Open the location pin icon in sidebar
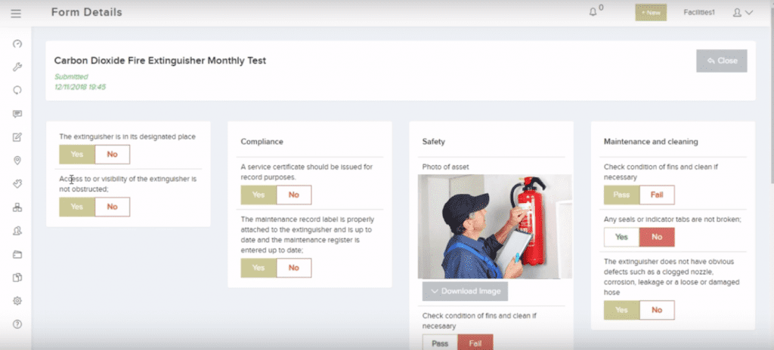774x350 pixels. pyautogui.click(x=17, y=160)
